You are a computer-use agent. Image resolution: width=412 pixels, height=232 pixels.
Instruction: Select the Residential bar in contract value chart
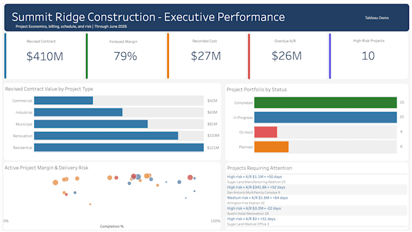click(119, 147)
